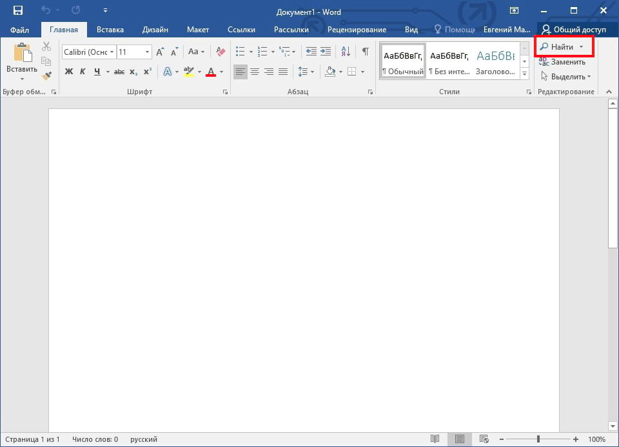Center align the text

coord(255,72)
